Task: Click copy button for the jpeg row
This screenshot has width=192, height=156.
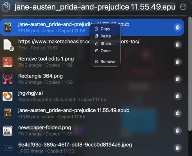Action: tap(178, 148)
